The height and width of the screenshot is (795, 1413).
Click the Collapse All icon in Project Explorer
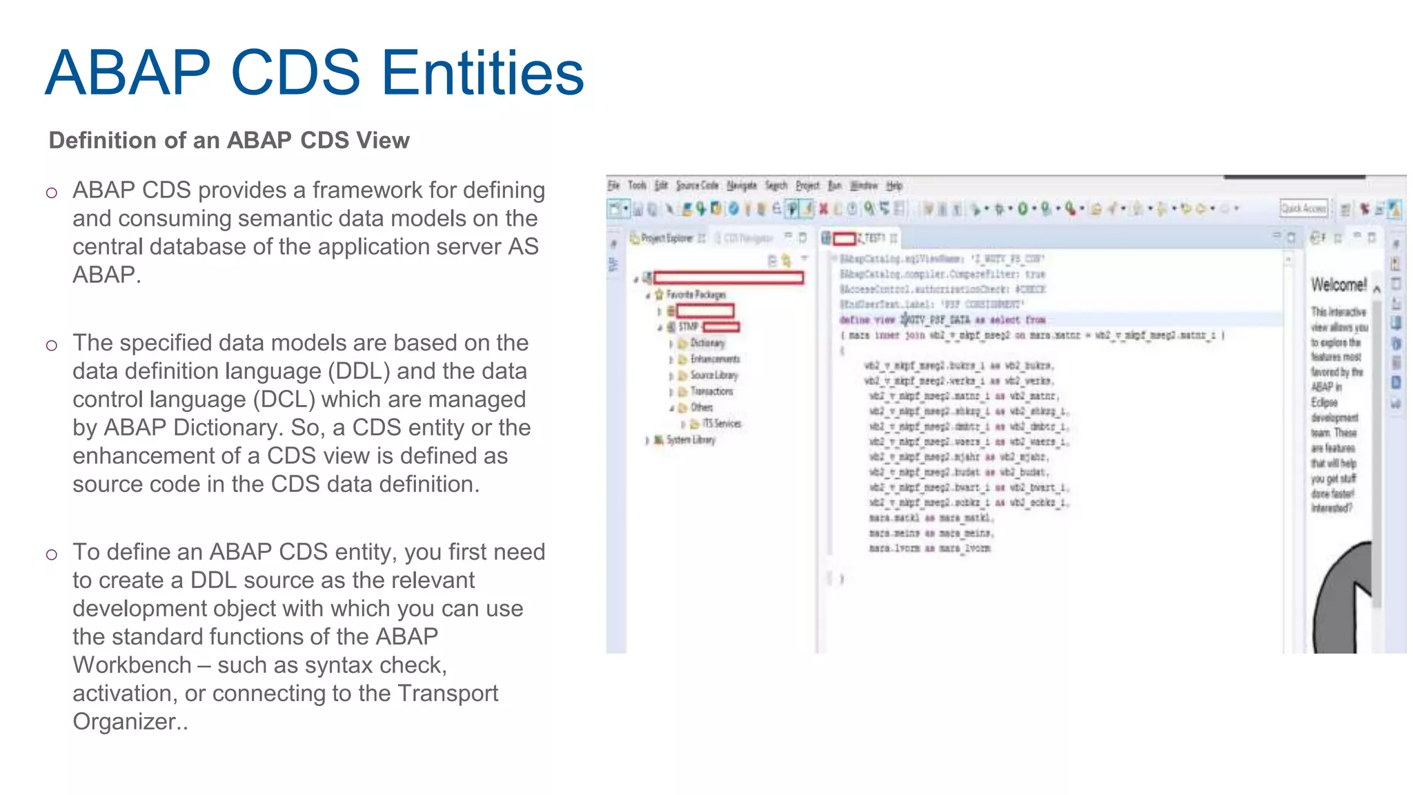[772, 261]
